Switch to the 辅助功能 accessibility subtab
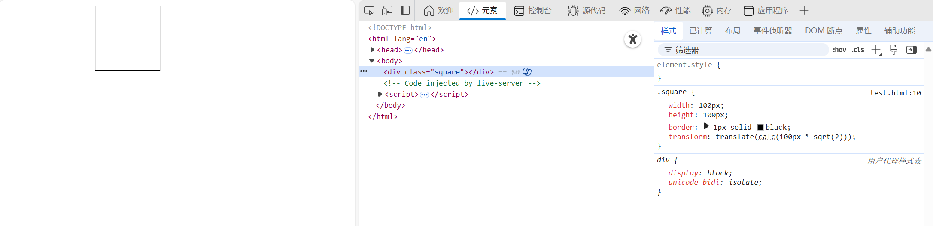933x226 pixels. click(900, 31)
